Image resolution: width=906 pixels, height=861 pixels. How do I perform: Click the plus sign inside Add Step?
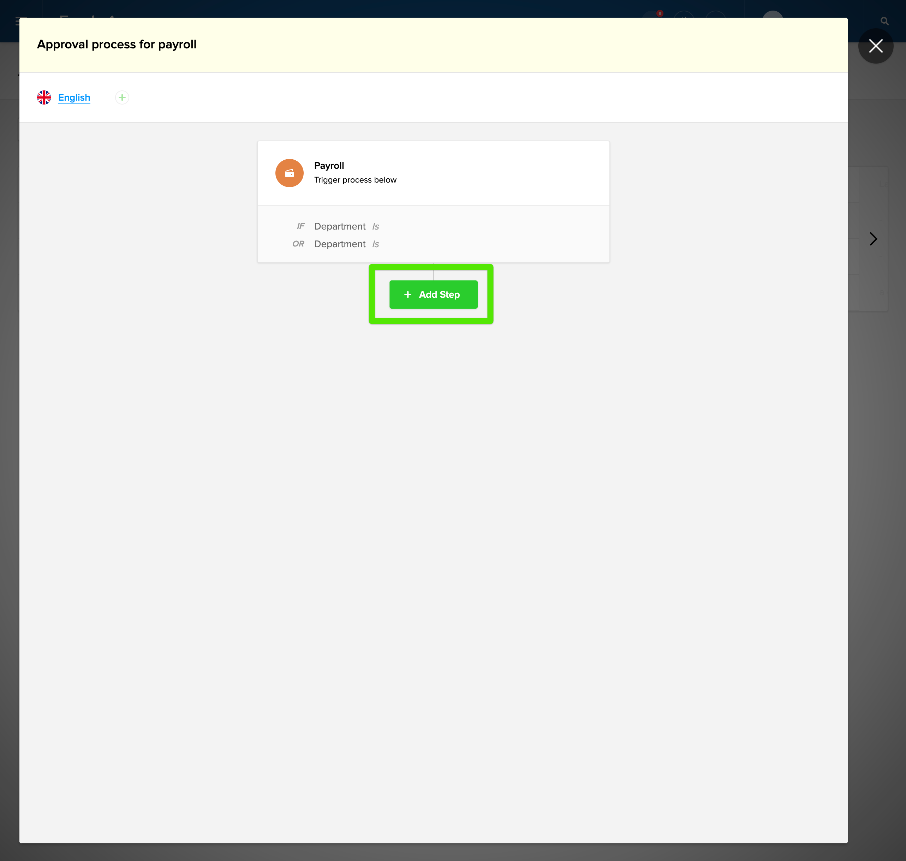pos(407,294)
